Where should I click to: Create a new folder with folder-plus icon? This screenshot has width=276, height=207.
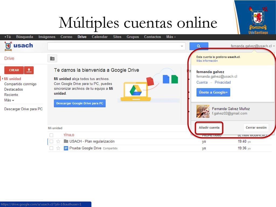coord(52,58)
